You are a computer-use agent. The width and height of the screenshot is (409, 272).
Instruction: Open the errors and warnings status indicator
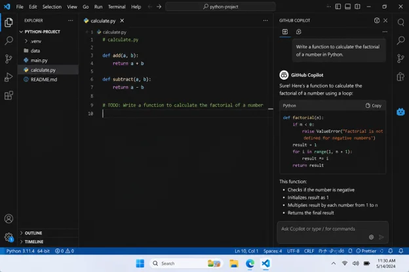point(64,251)
